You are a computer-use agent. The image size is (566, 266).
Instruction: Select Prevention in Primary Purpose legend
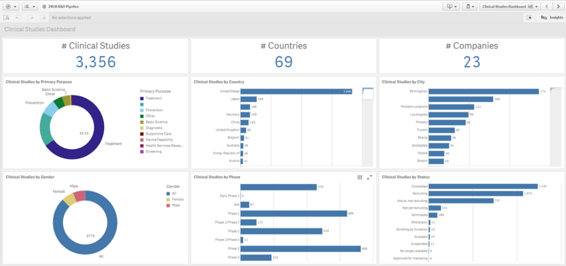(x=151, y=110)
